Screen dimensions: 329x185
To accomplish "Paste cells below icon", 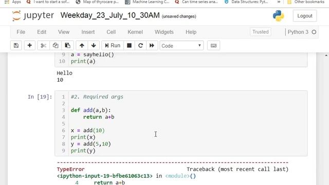I will [x=67, y=46].
